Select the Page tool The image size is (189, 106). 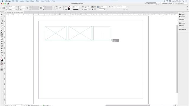tap(2, 19)
